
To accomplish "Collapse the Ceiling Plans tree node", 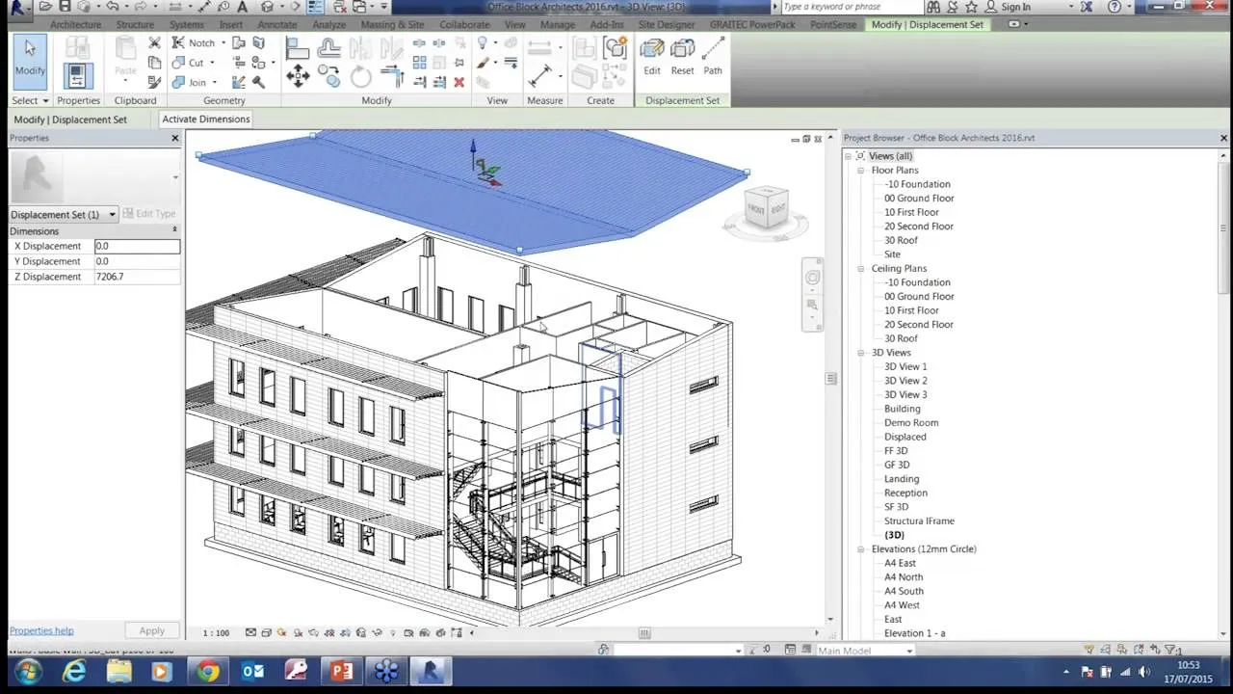I will point(861,269).
